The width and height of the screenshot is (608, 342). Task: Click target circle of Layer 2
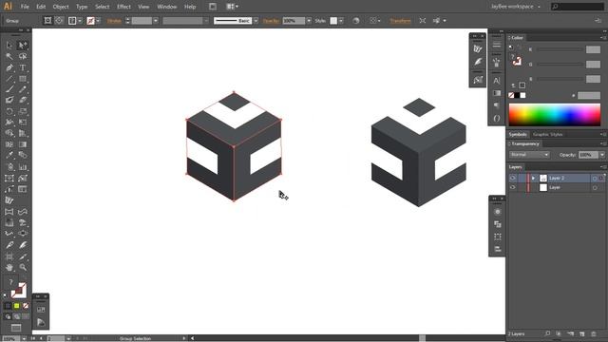(x=595, y=179)
